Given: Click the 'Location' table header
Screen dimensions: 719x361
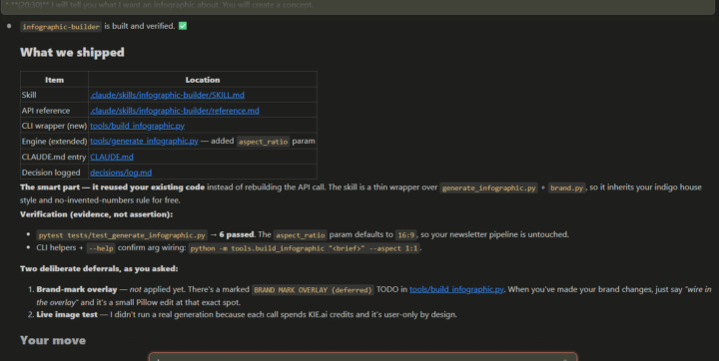Looking at the screenshot, I should 202,80.
